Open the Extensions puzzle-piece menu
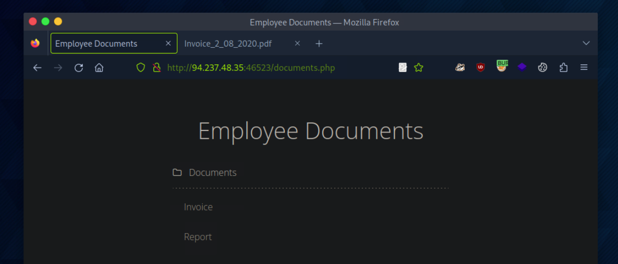Screen dimensions: 618x264 563,68
